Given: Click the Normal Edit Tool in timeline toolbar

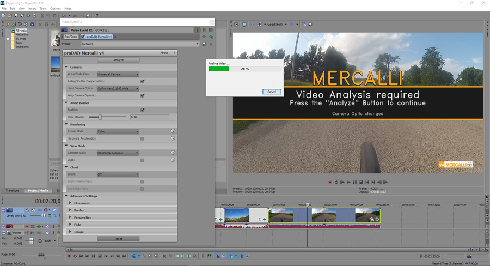Looking at the screenshot, I should pyautogui.click(x=134, y=256).
